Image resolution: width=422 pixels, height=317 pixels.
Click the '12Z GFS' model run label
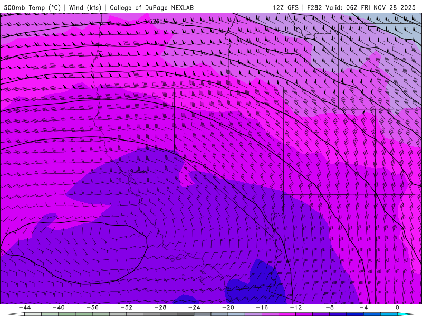pos(285,7)
